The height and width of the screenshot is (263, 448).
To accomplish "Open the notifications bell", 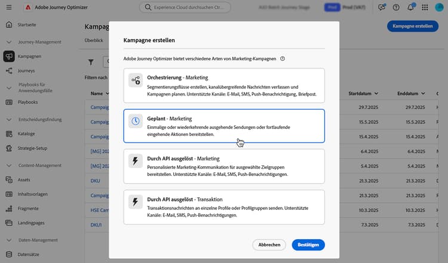I will (410, 8).
